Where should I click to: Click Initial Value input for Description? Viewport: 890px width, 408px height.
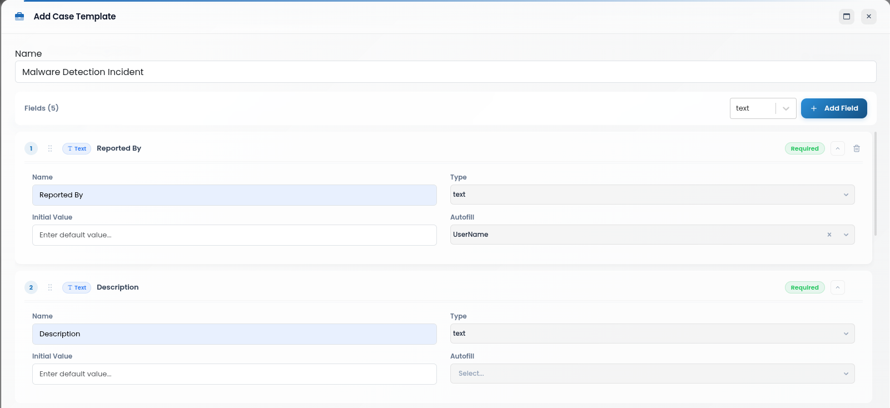(235, 374)
